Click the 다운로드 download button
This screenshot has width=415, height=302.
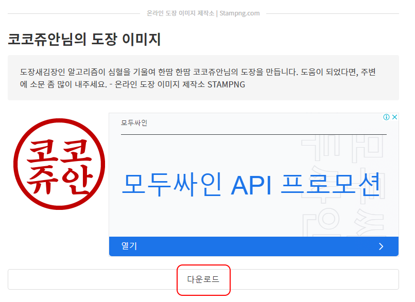[203, 279]
